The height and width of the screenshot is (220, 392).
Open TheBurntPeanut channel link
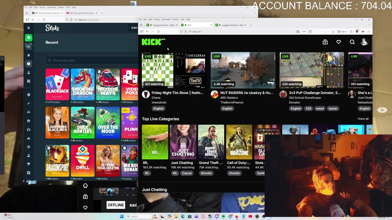[232, 102]
